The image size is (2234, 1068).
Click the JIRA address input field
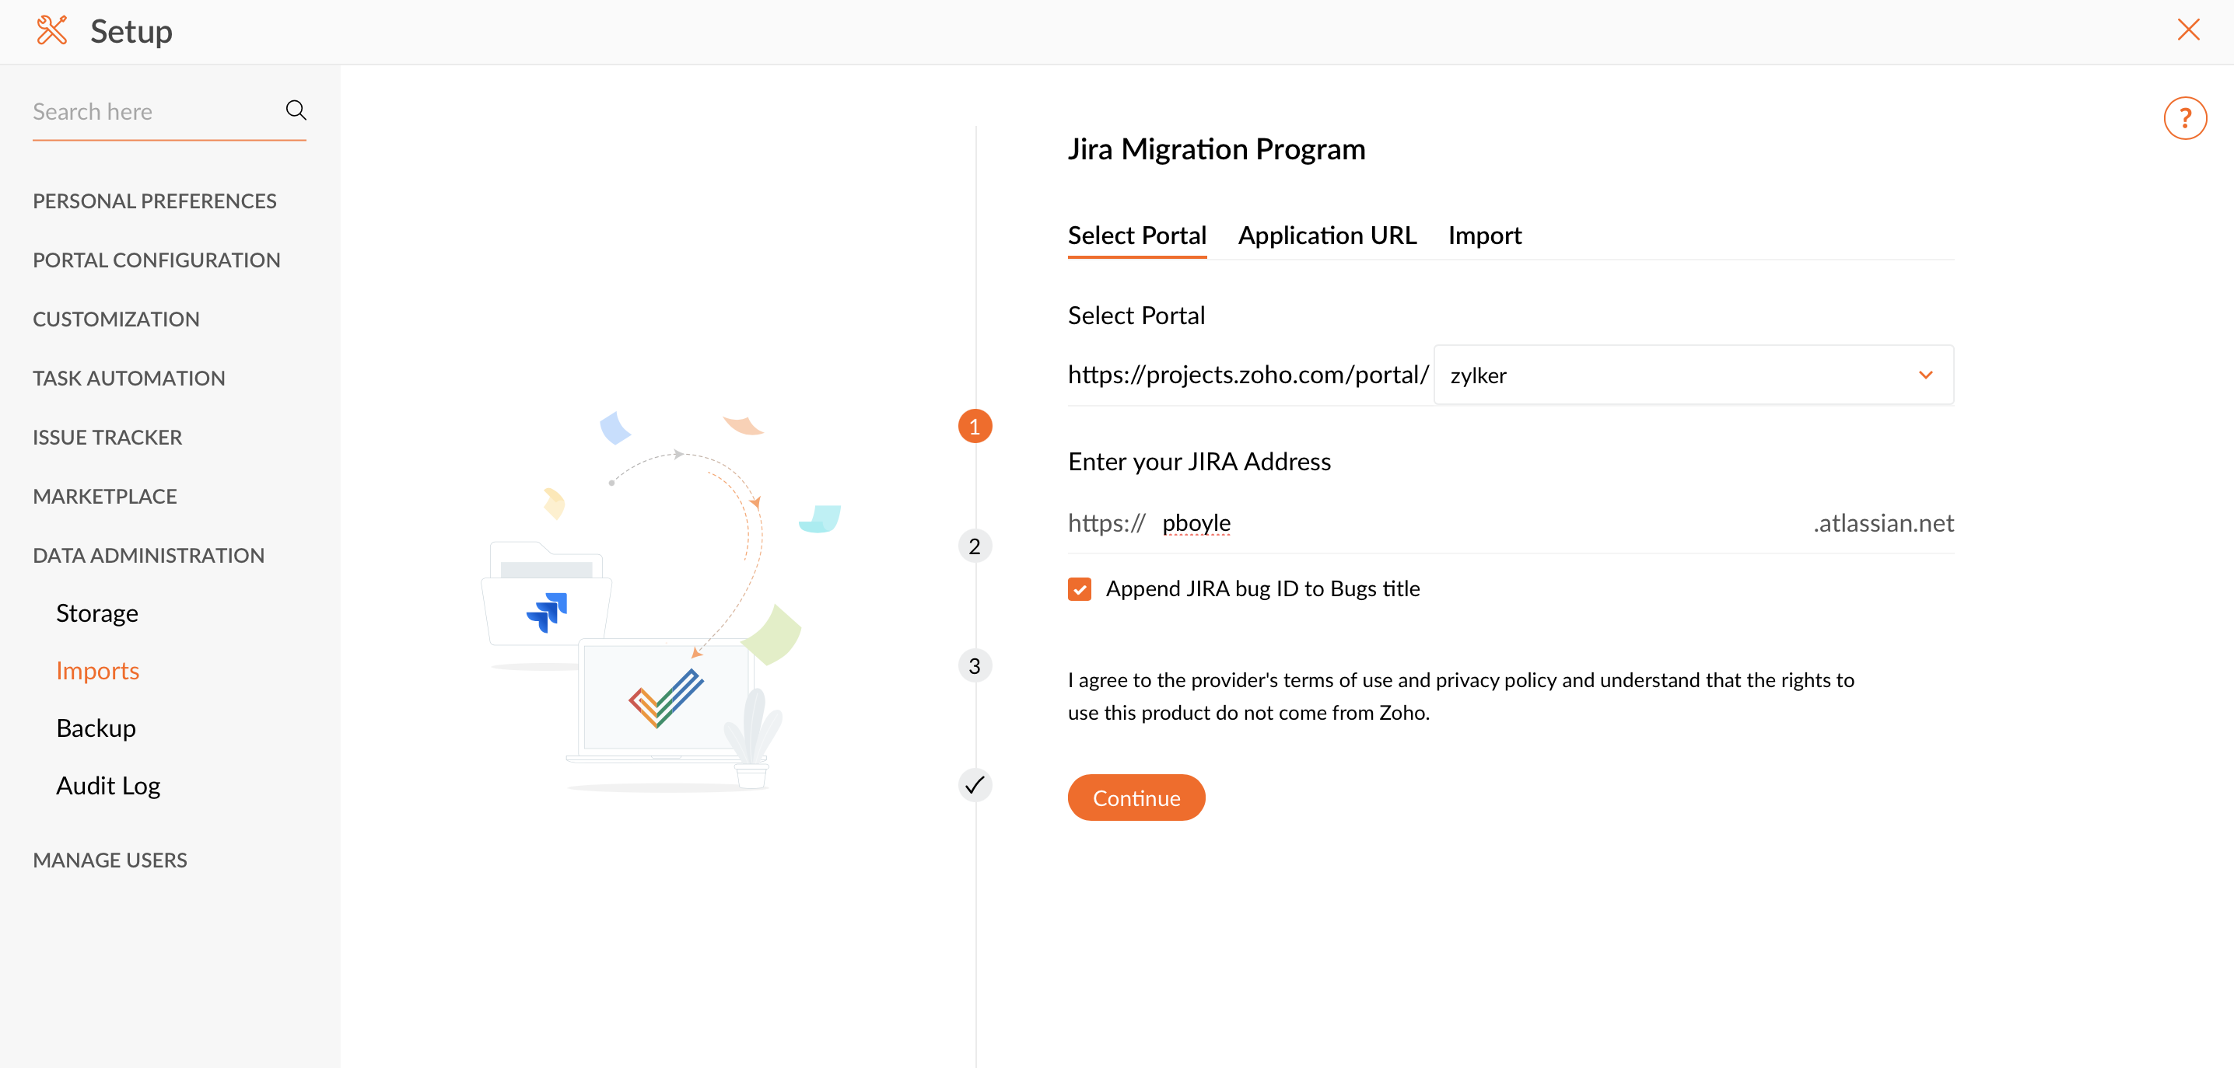tap(1474, 524)
